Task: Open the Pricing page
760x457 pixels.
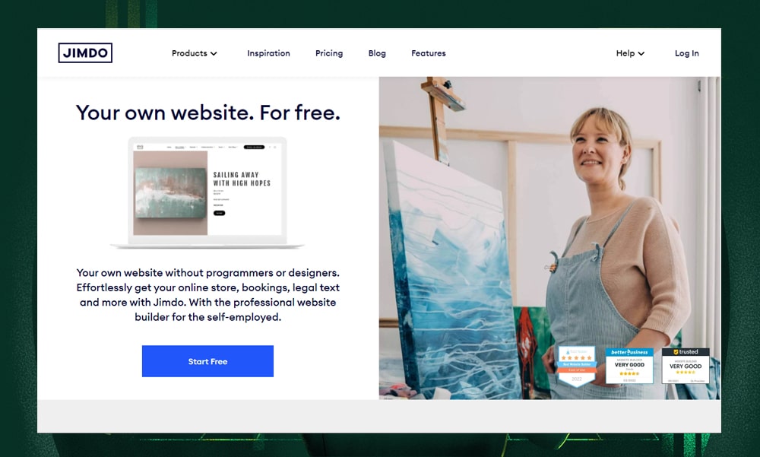Action: [329, 53]
